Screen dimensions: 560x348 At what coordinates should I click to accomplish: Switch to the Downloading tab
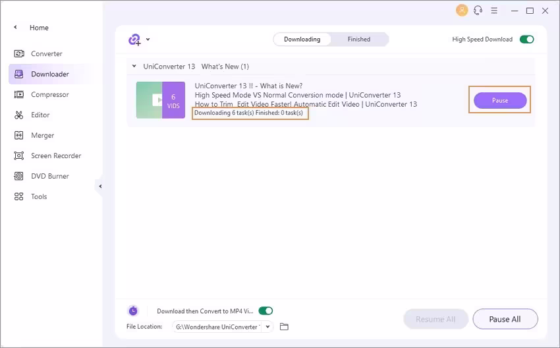[302, 40]
